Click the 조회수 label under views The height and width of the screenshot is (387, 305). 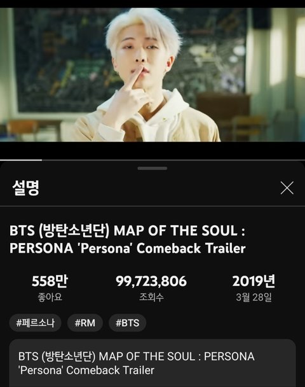point(151,297)
